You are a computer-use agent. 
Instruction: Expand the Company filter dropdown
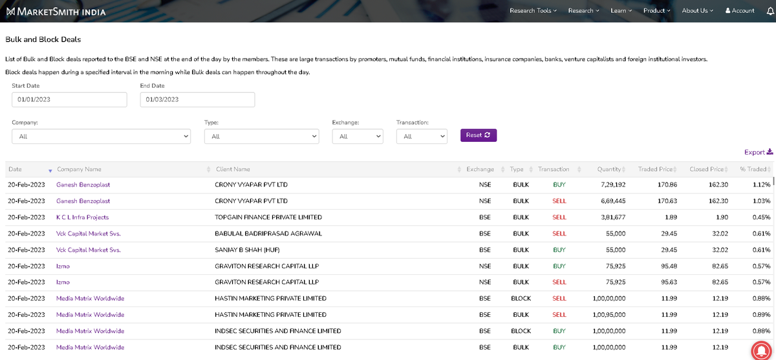(x=102, y=136)
